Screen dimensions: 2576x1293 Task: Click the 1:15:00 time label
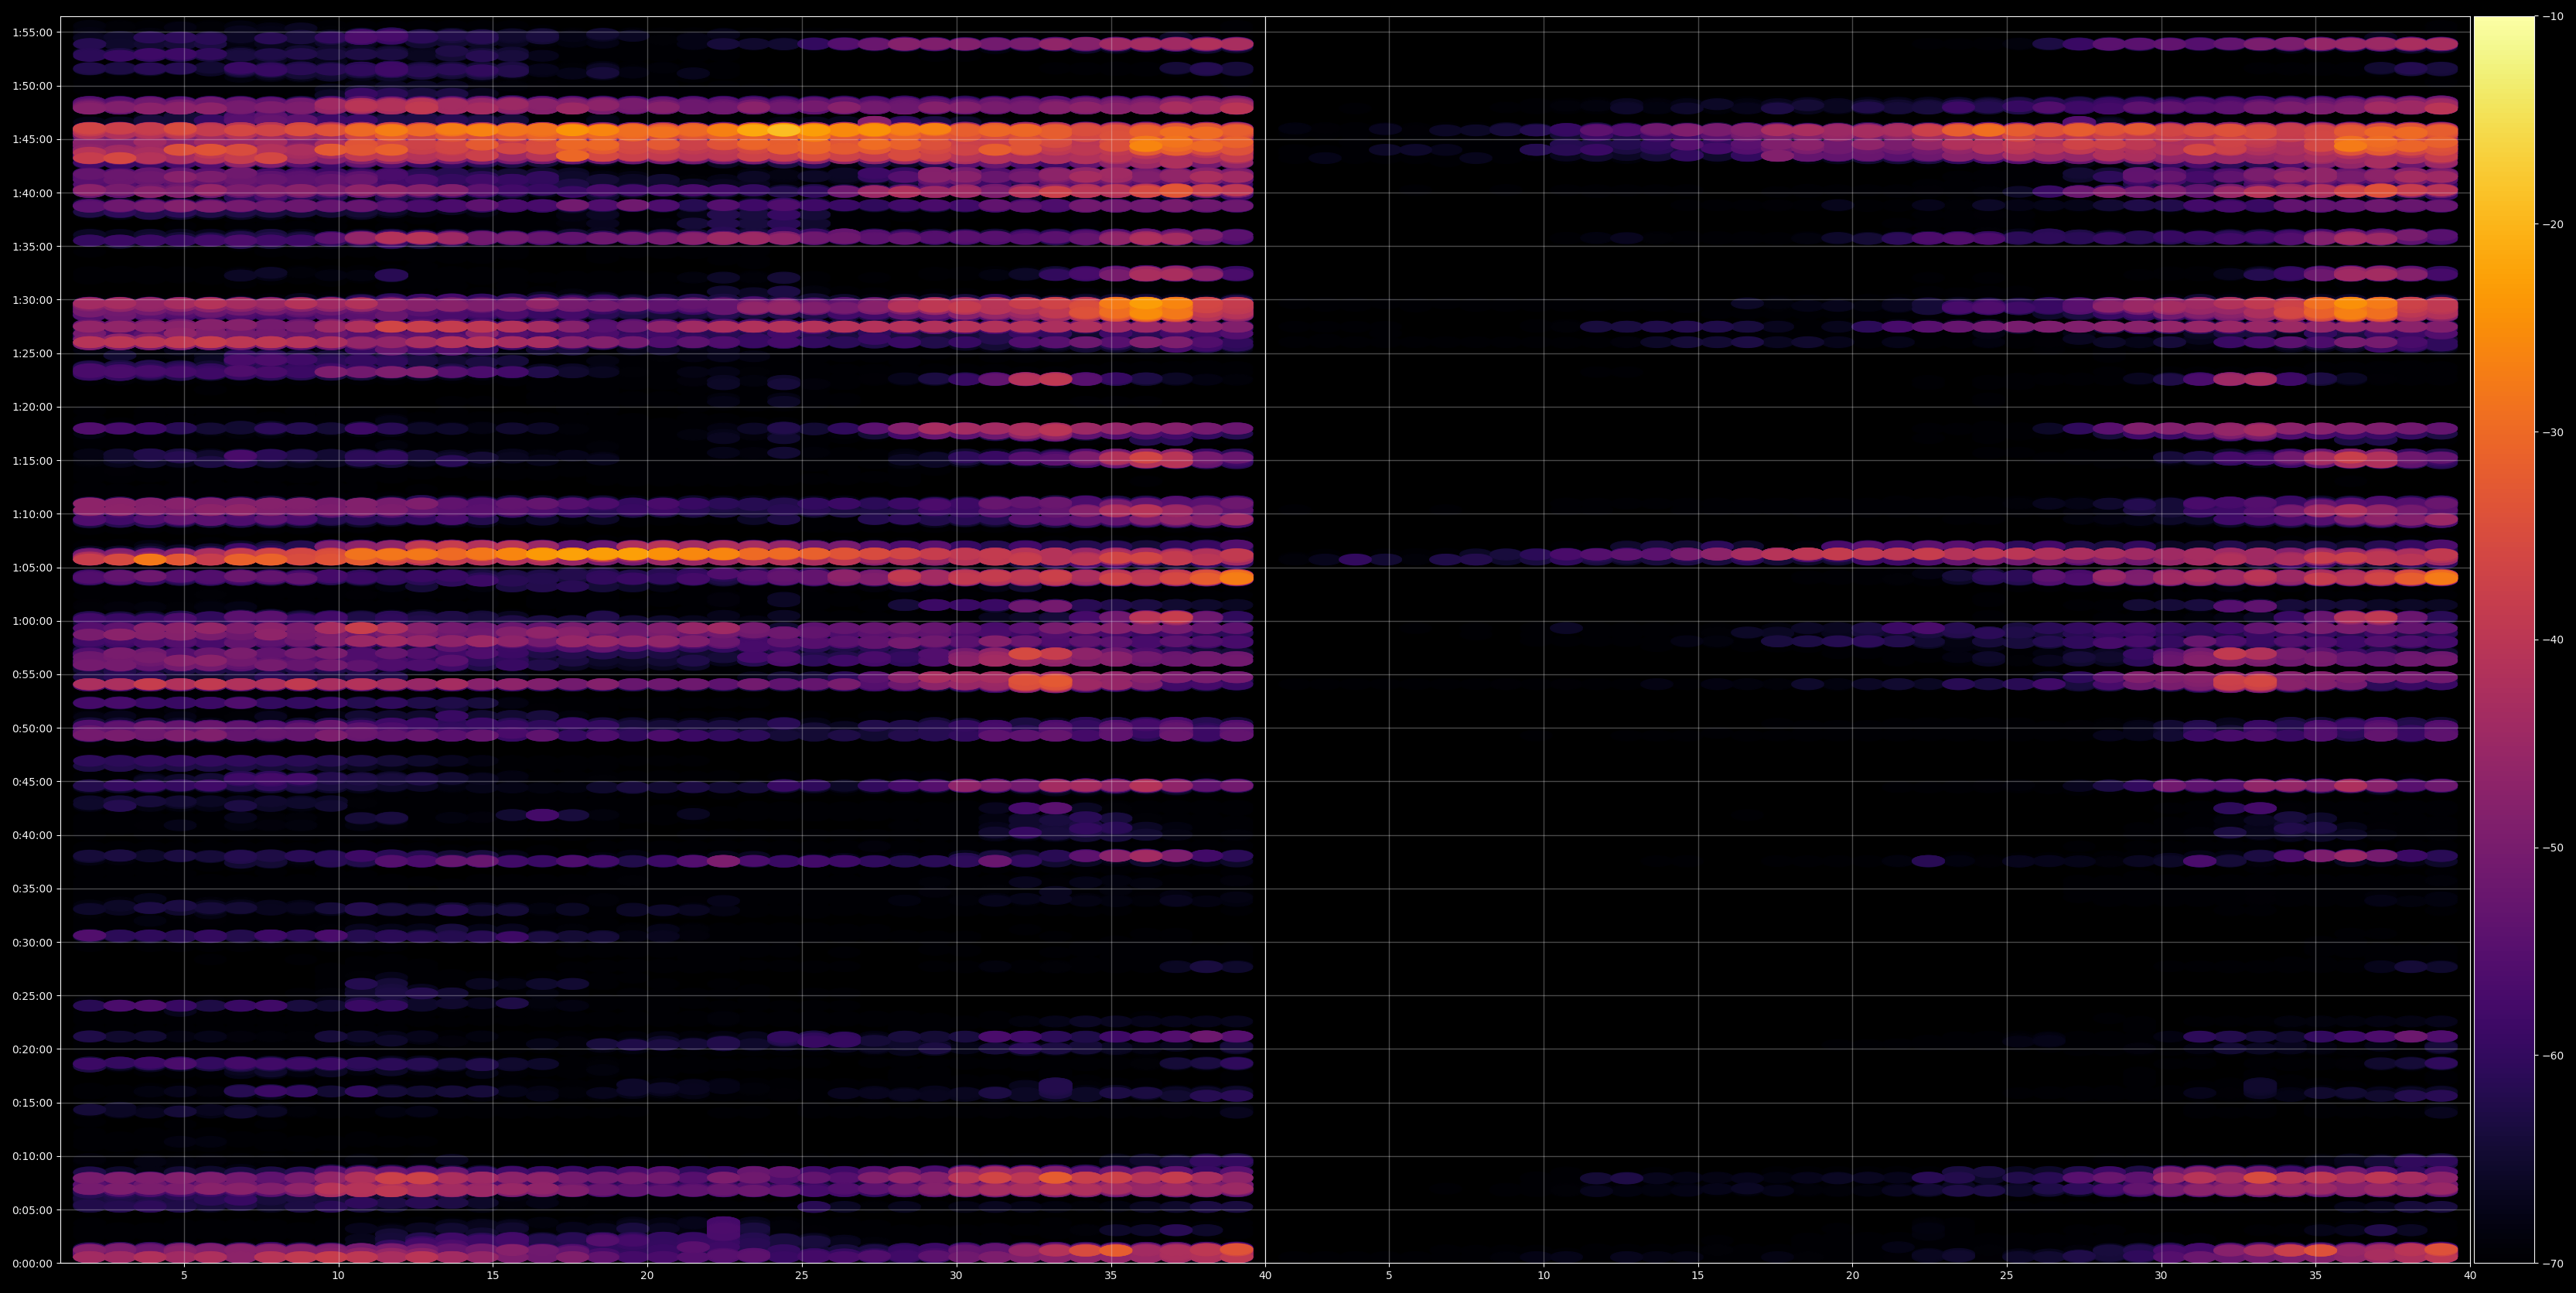pyautogui.click(x=32, y=461)
